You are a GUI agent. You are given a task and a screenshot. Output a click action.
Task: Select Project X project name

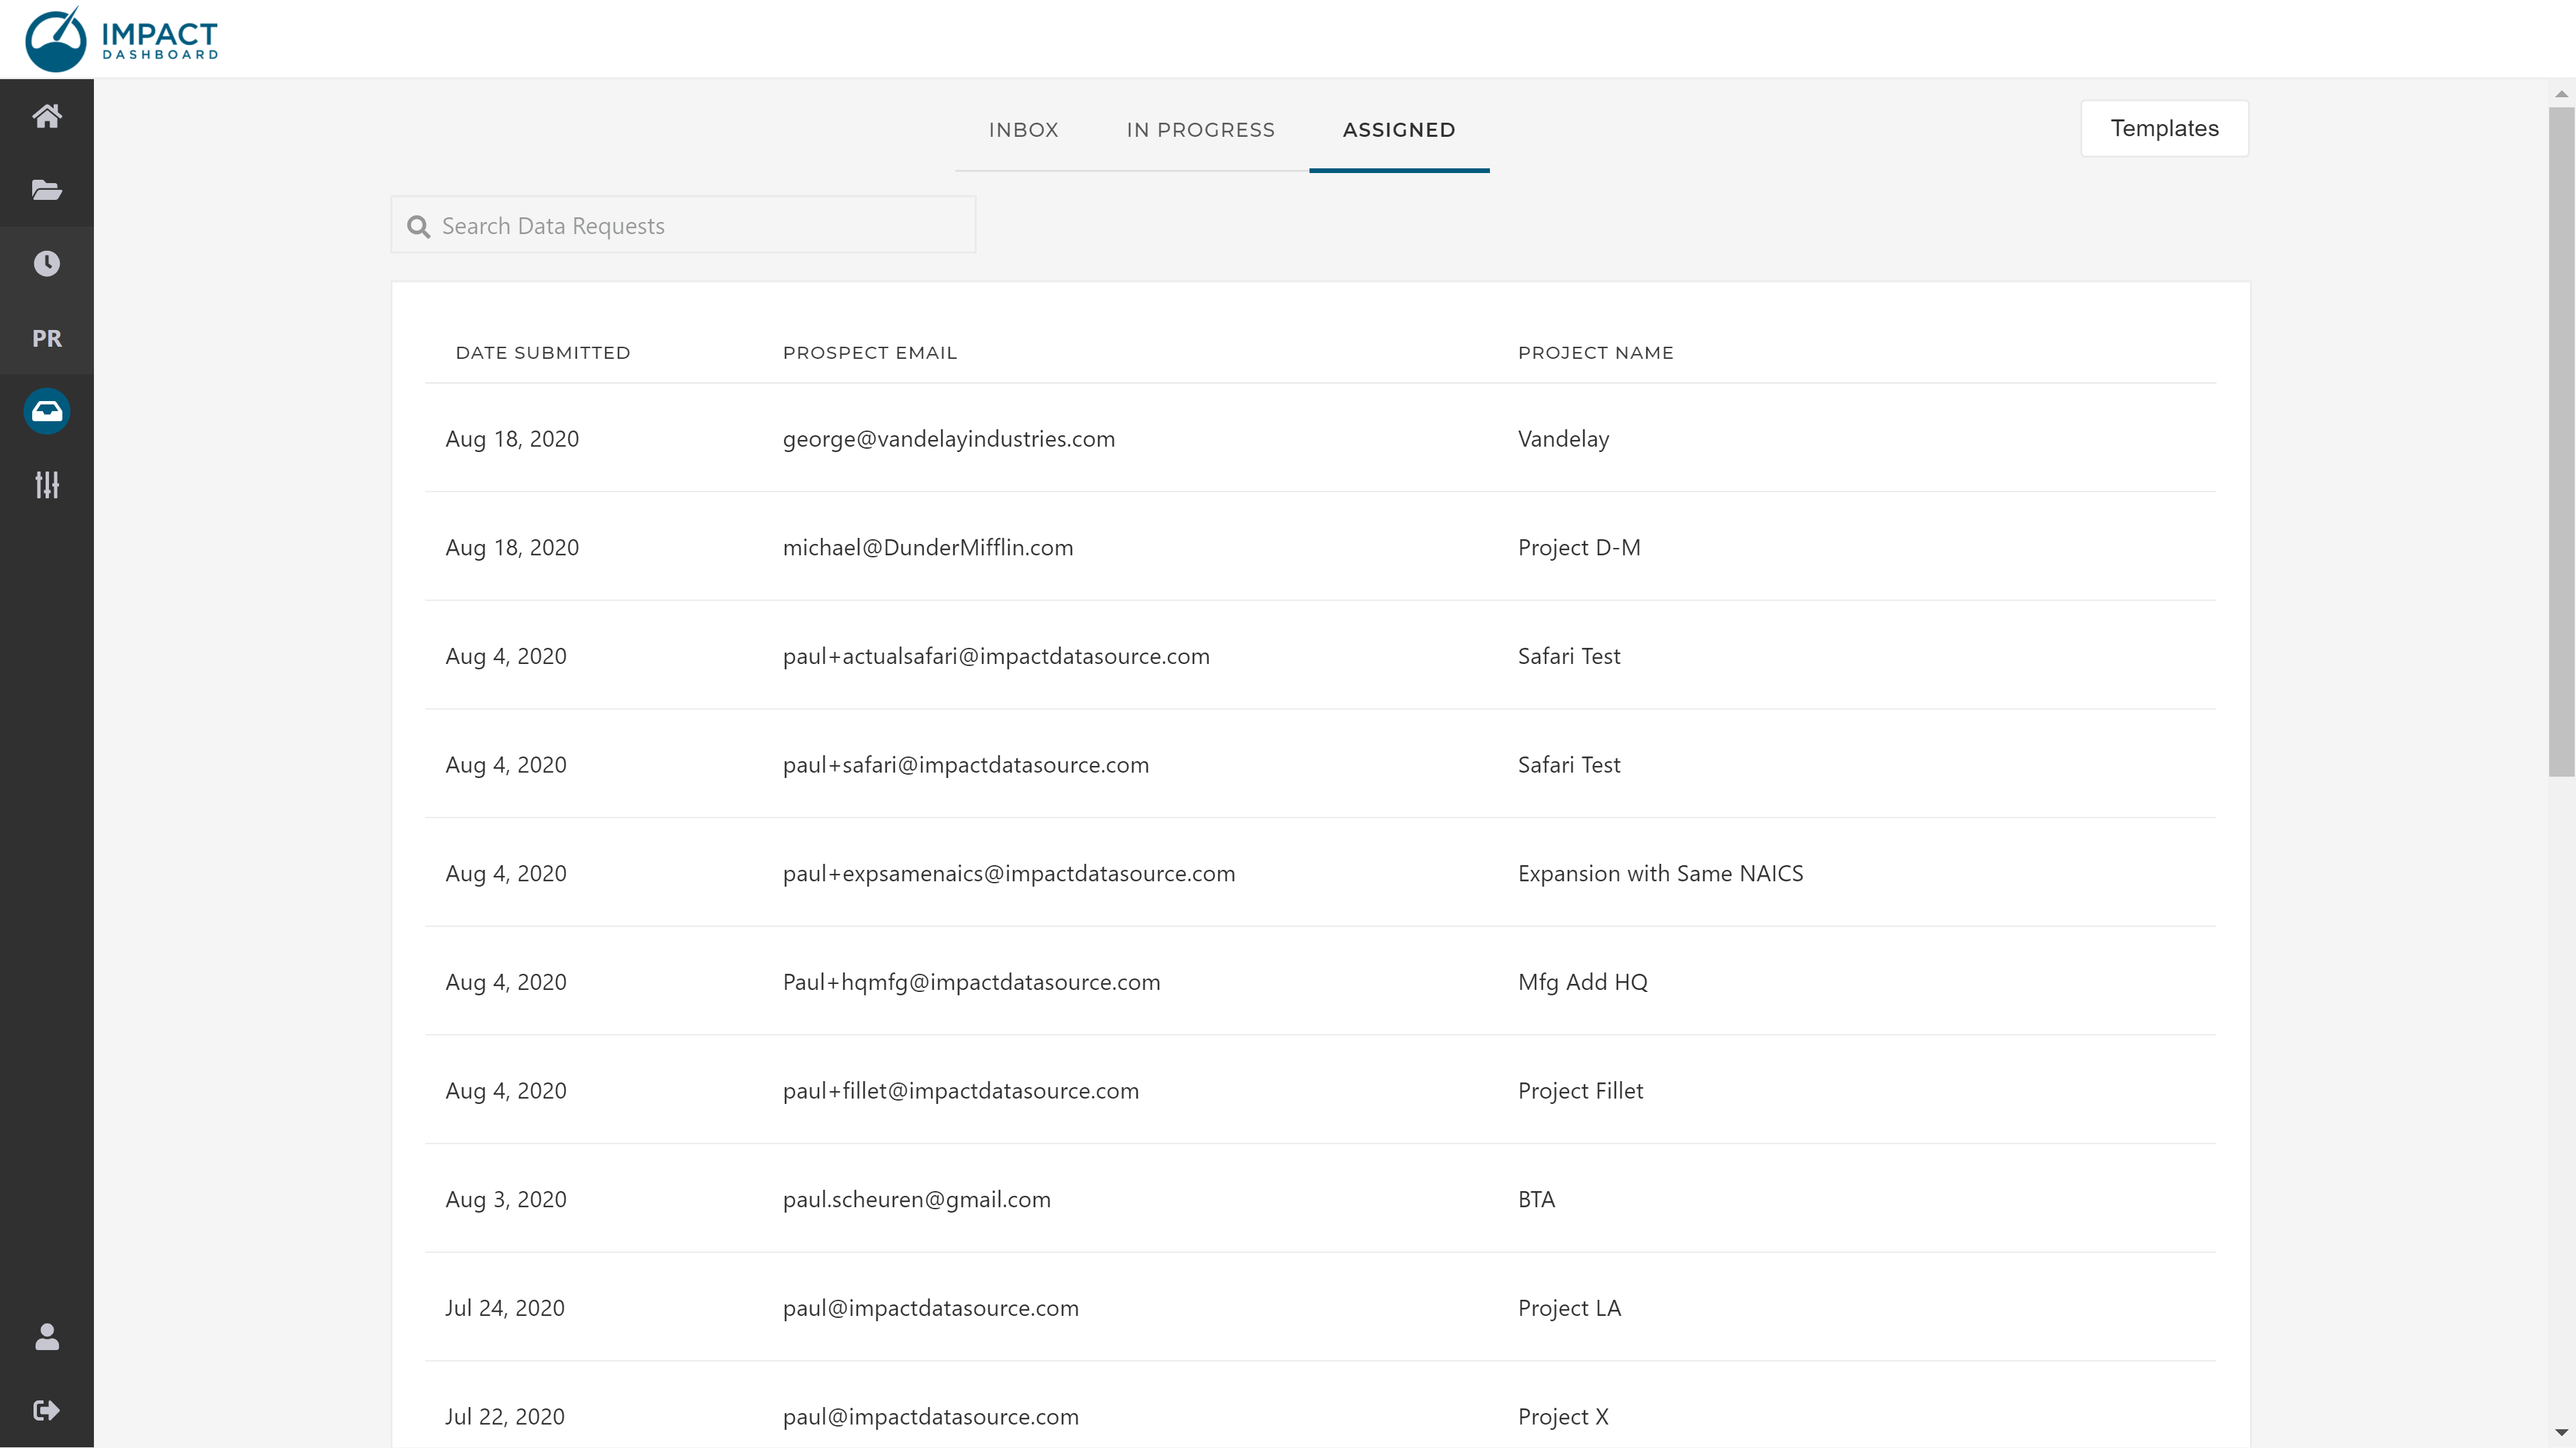point(1563,1417)
